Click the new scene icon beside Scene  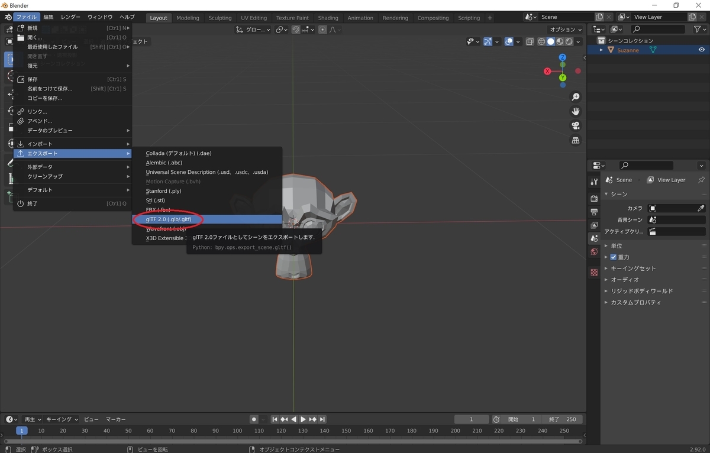[x=598, y=17]
